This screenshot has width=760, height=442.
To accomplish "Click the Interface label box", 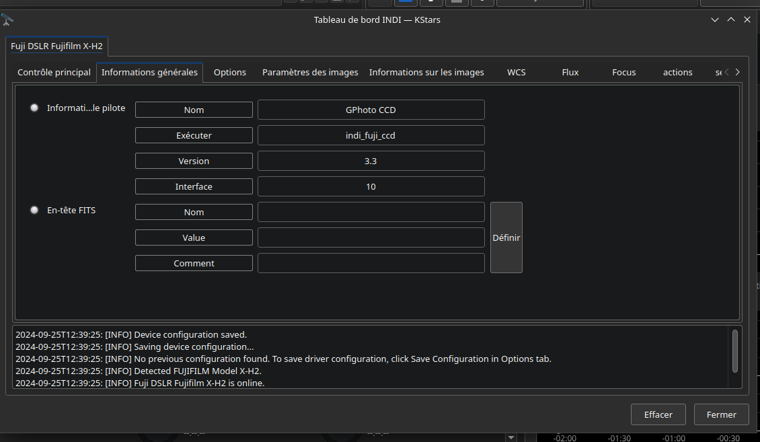I will point(194,186).
